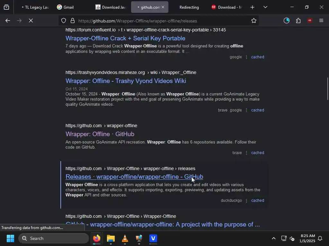
Task: Open the notifications bell icon
Action: tap(320, 238)
